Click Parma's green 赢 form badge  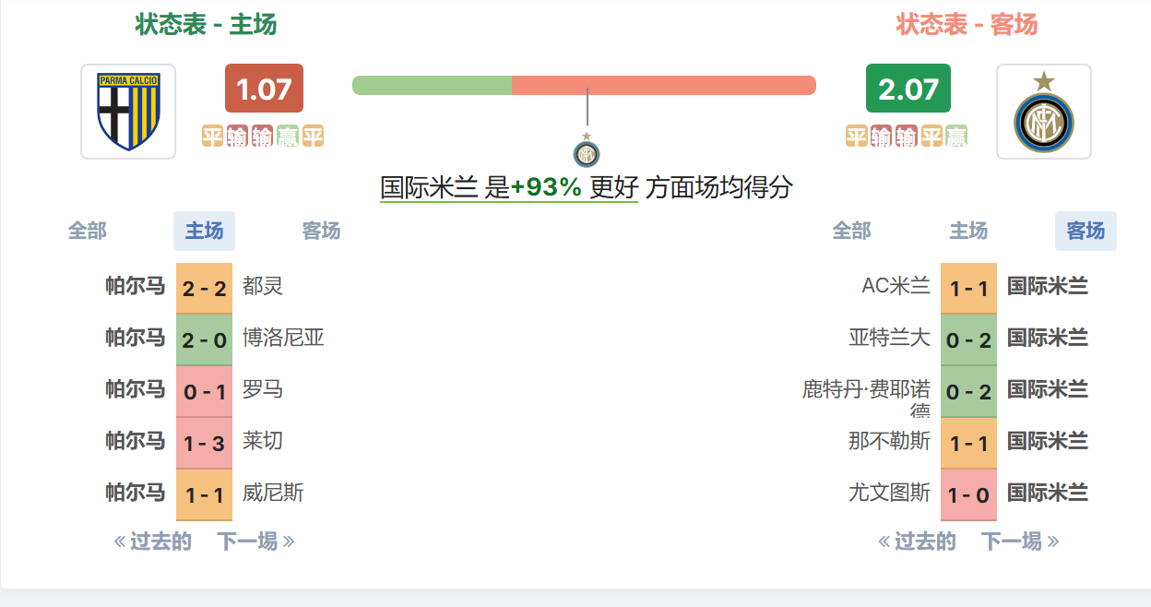tap(288, 137)
